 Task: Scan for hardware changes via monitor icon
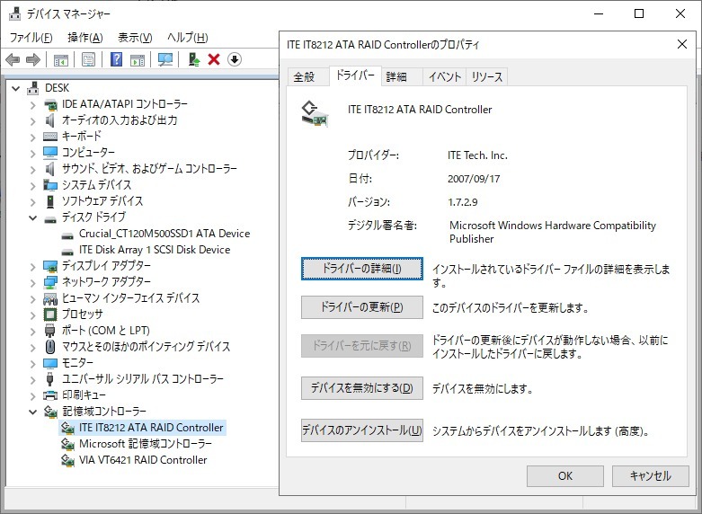(165, 59)
